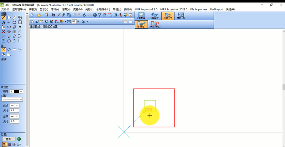Open the 结束 end style dropdown

15,116
